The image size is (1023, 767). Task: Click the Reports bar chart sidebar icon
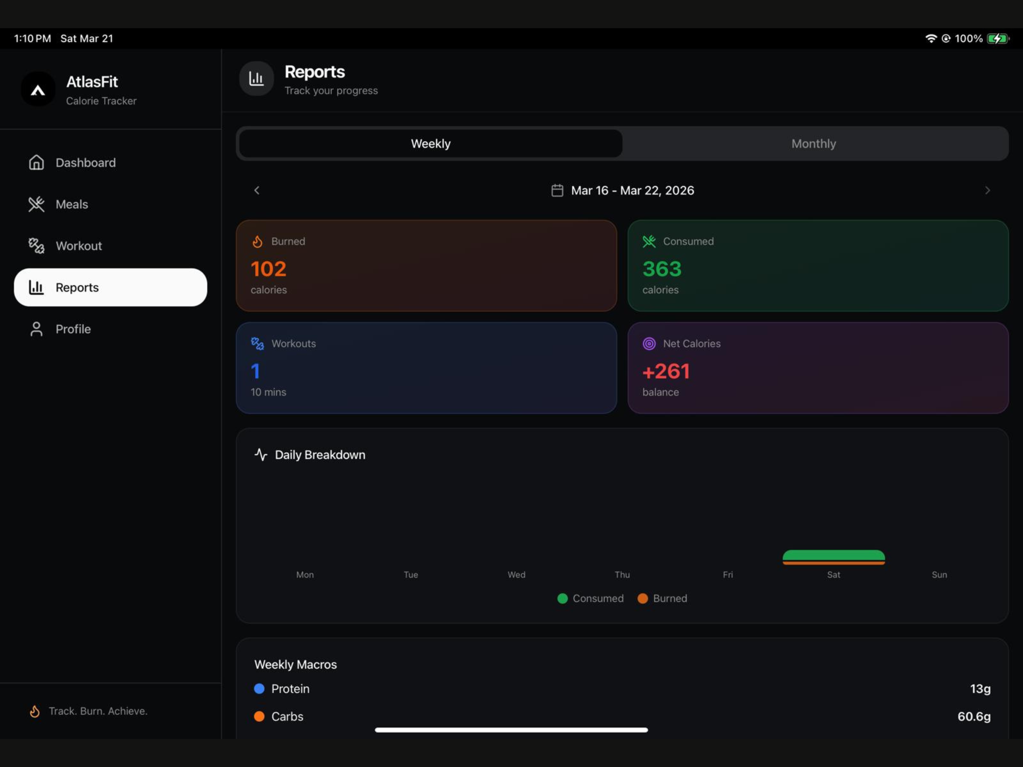coord(36,288)
